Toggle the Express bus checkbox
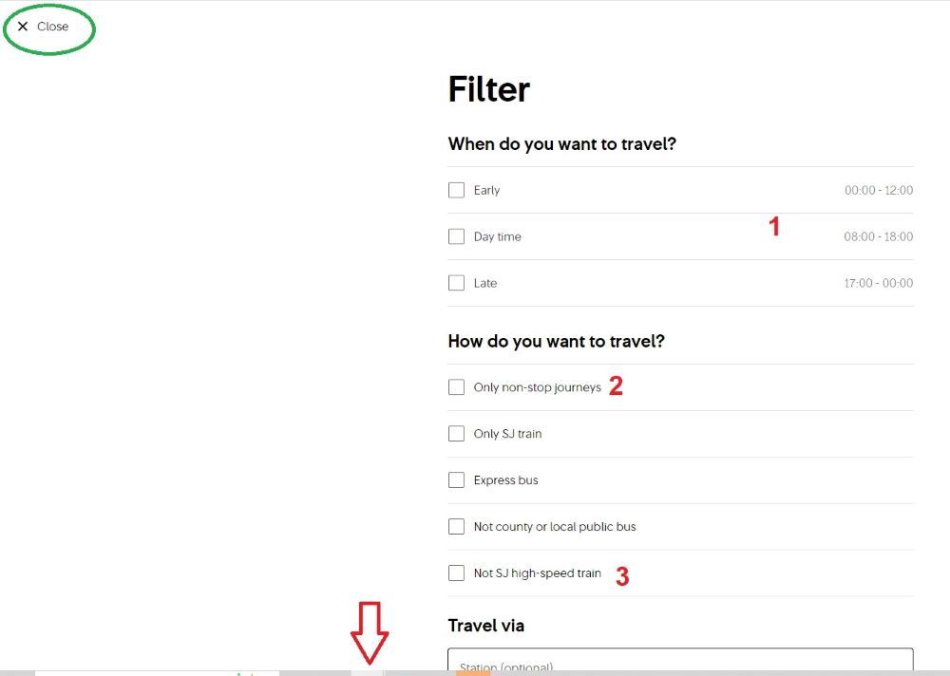This screenshot has width=950, height=676. [x=456, y=479]
